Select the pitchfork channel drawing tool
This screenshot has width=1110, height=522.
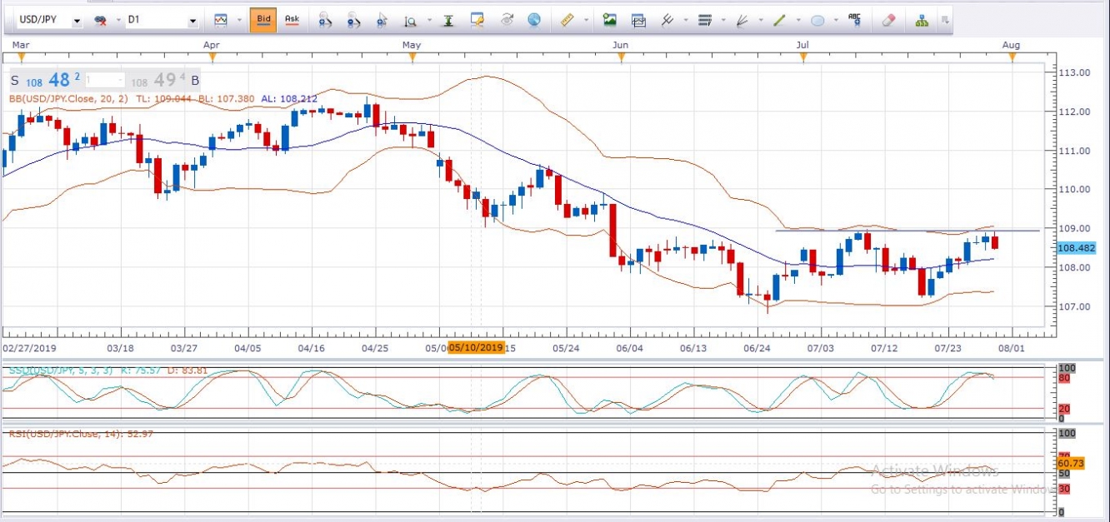tap(667, 19)
